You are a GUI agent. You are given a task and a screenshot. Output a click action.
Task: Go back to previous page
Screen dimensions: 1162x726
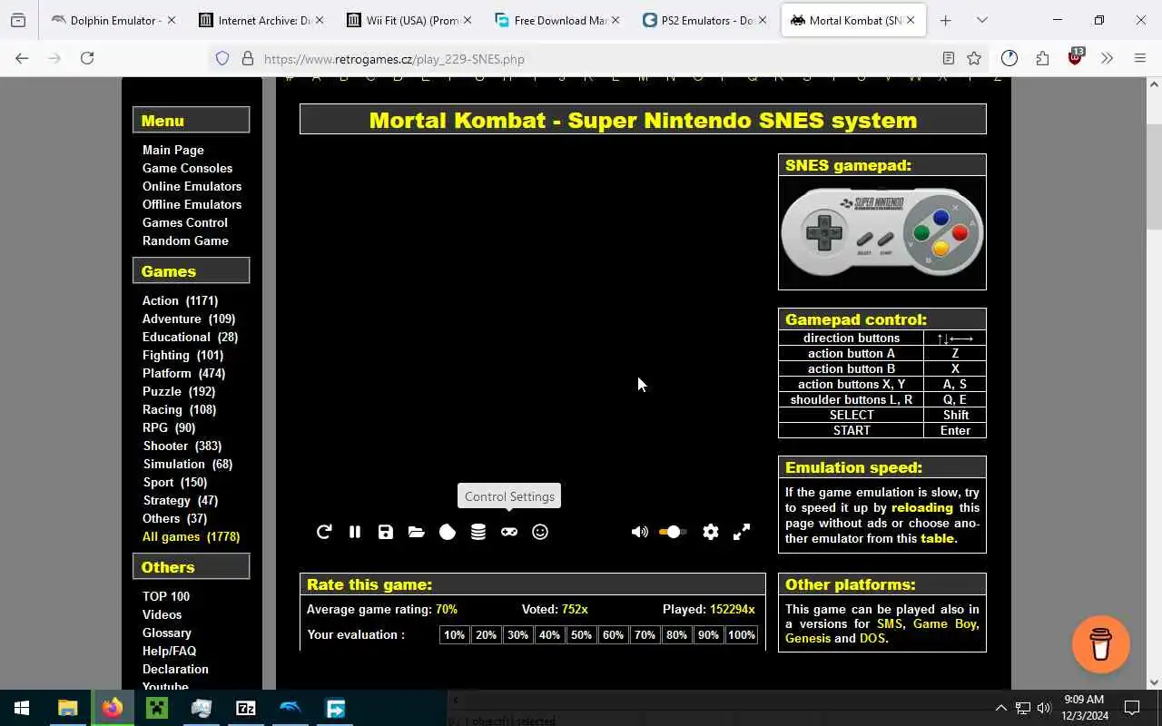22,58
